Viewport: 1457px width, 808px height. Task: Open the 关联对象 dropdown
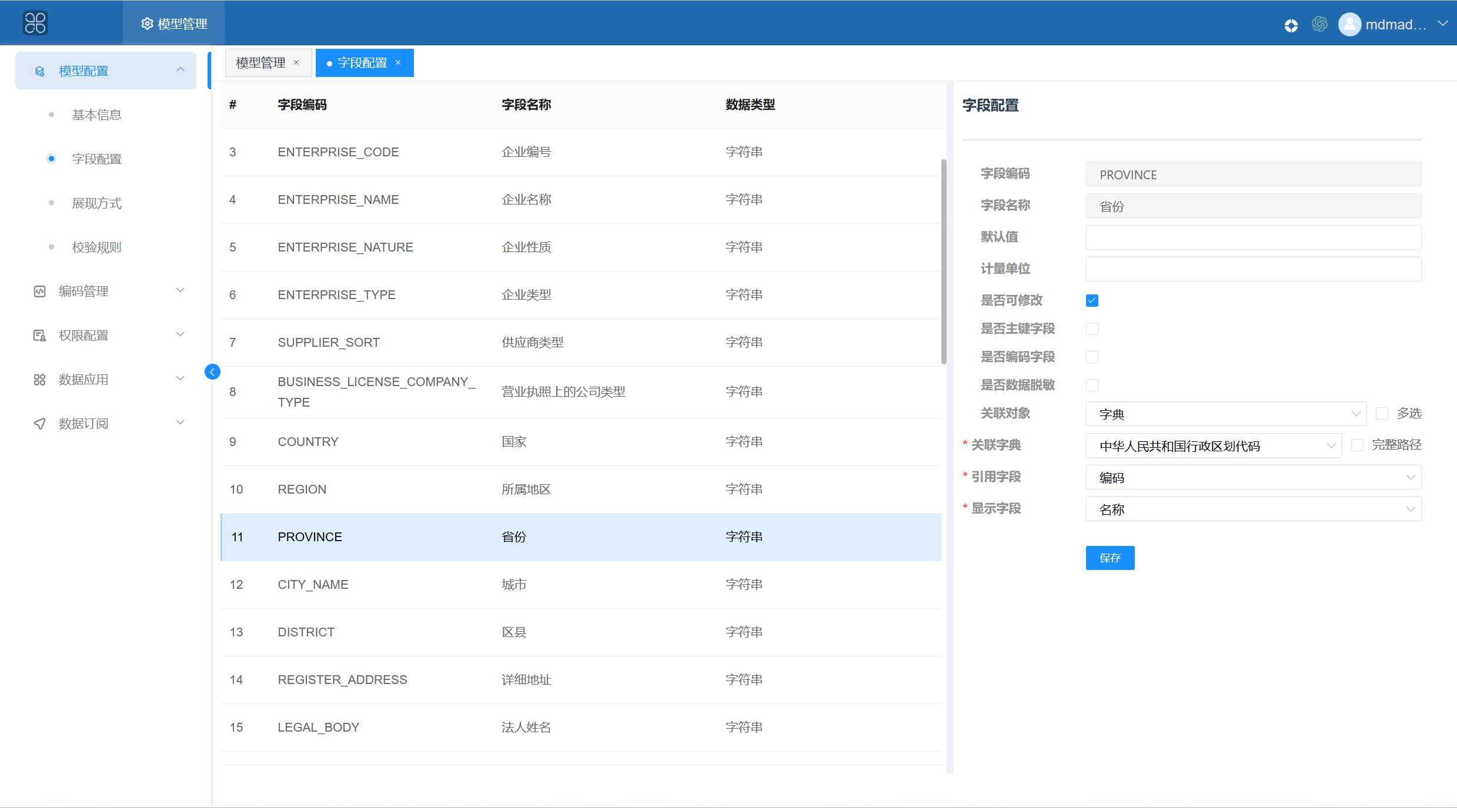[x=1225, y=414]
